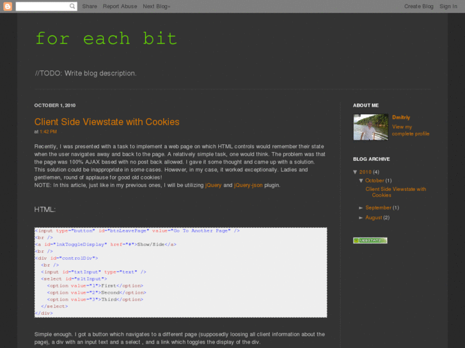Viewport: 465px width, 348px height.
Task: Click the div id controlDiv code line
Action: 67,258
